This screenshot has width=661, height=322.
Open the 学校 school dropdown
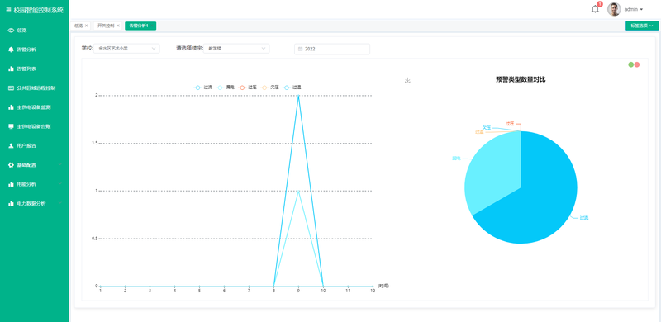coord(126,49)
